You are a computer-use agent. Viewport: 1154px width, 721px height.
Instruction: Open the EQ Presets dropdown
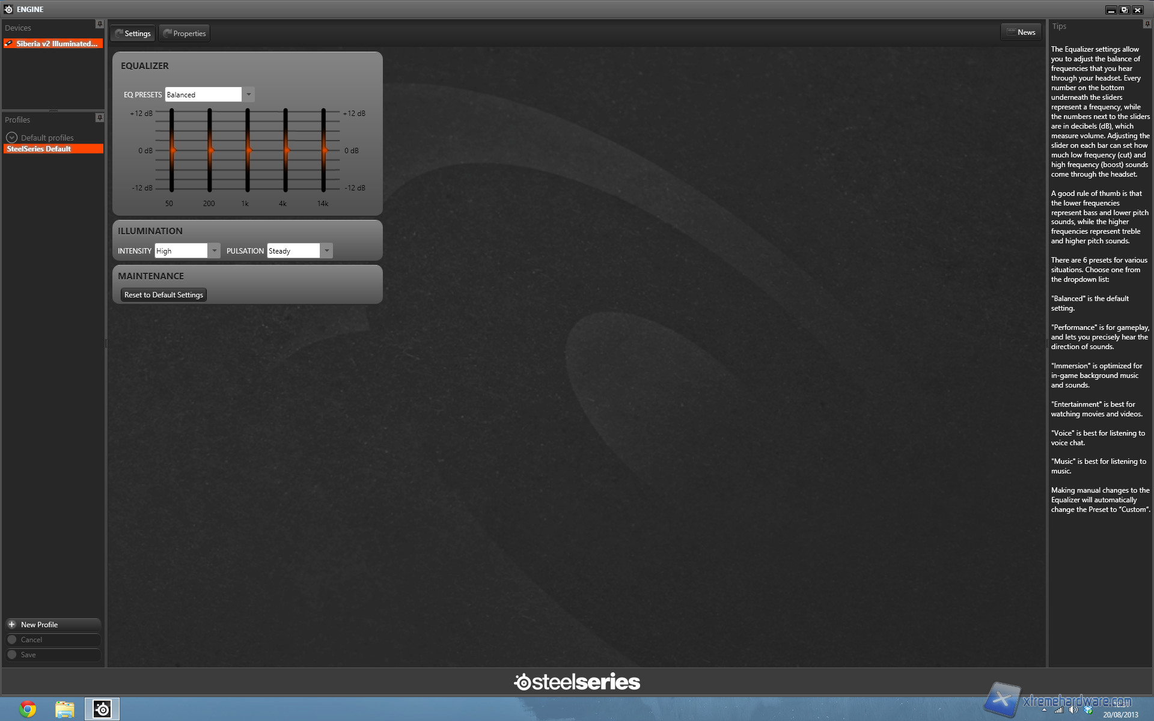[x=248, y=94]
